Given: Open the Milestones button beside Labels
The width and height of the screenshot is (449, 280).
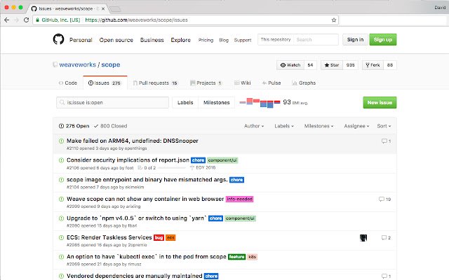Looking at the screenshot, I should pos(217,103).
